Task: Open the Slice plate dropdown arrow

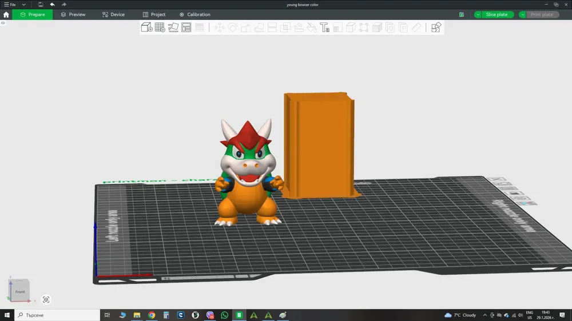Action: coord(478,15)
